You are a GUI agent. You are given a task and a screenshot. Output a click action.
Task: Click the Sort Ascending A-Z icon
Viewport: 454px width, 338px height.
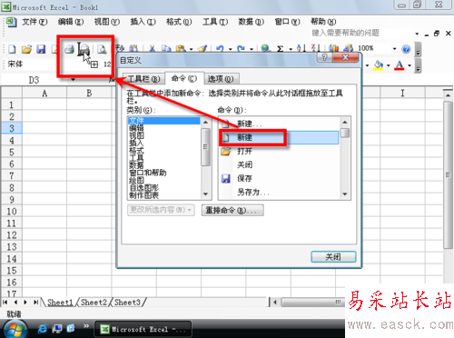click(301, 48)
